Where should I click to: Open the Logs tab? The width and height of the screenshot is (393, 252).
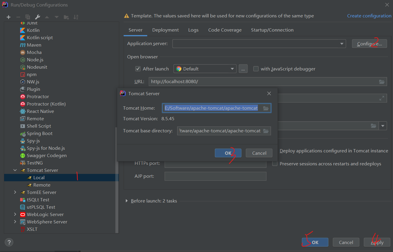pos(193,30)
